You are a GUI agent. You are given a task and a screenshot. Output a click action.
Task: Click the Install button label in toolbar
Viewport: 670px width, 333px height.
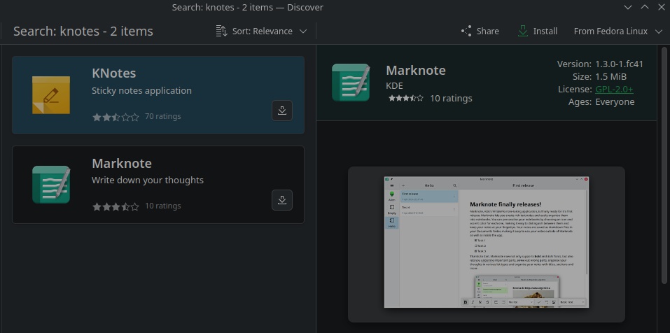click(x=545, y=31)
